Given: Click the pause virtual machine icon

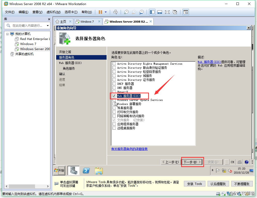Looking at the screenshot, I should coord(100,12).
